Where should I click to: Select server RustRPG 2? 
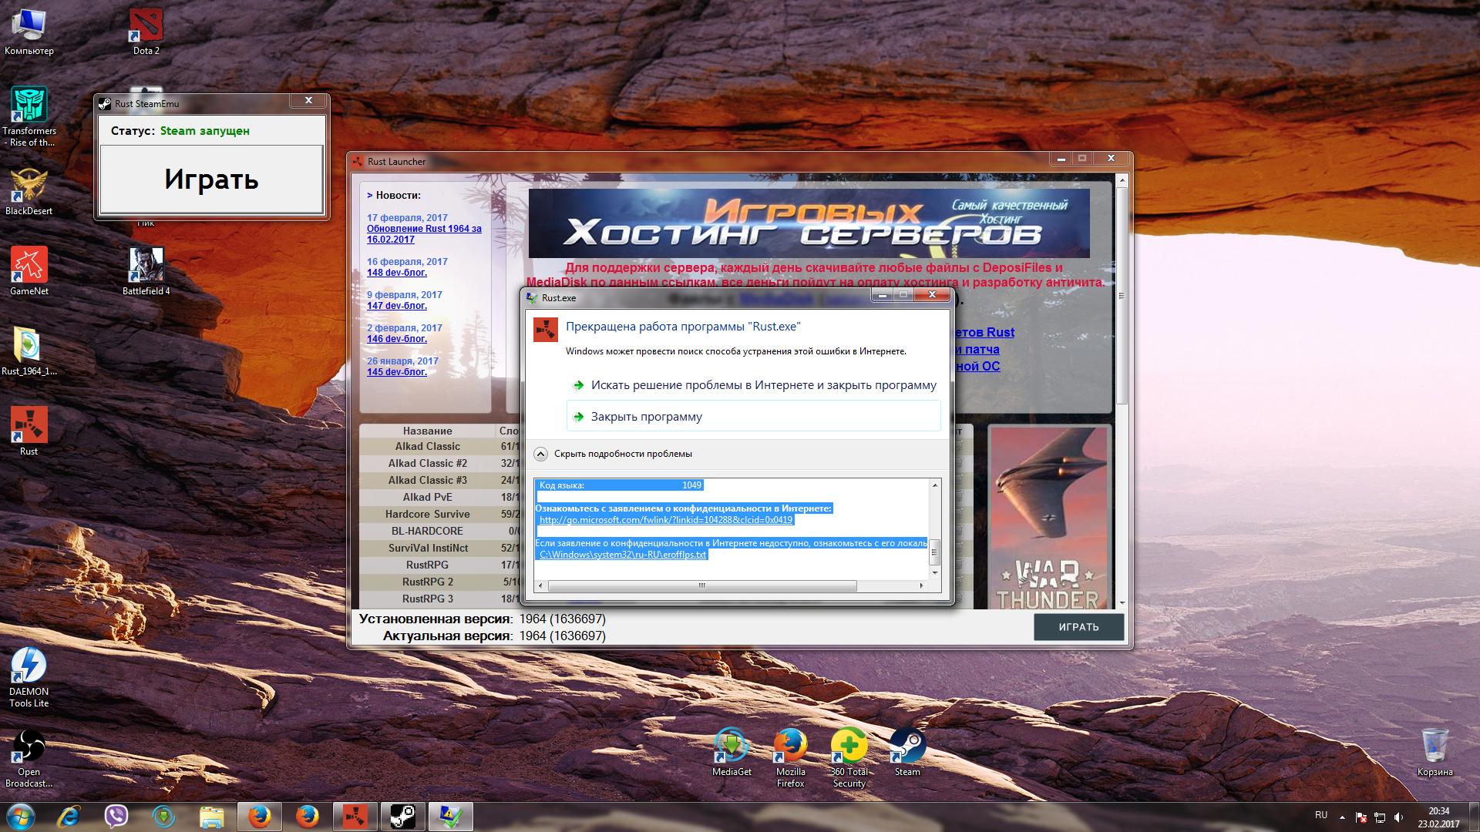coord(427,582)
